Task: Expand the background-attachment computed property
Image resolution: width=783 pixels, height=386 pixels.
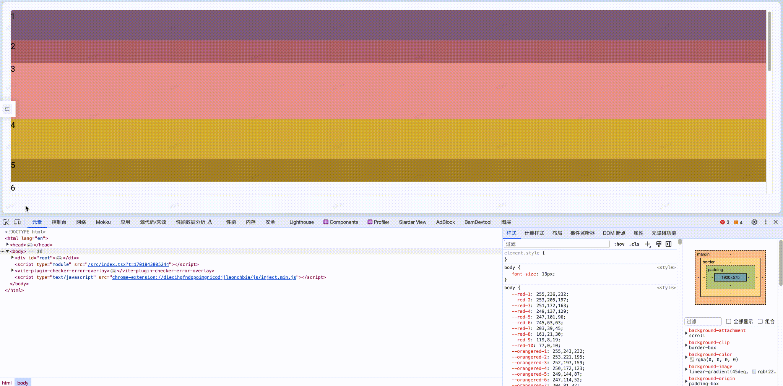Action: [x=686, y=333]
